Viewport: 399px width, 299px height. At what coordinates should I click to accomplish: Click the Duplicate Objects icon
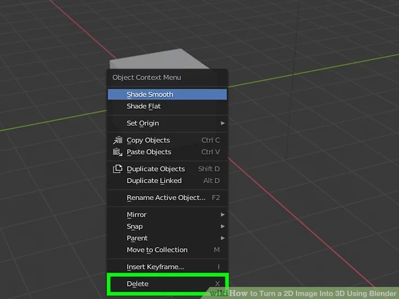(118, 169)
